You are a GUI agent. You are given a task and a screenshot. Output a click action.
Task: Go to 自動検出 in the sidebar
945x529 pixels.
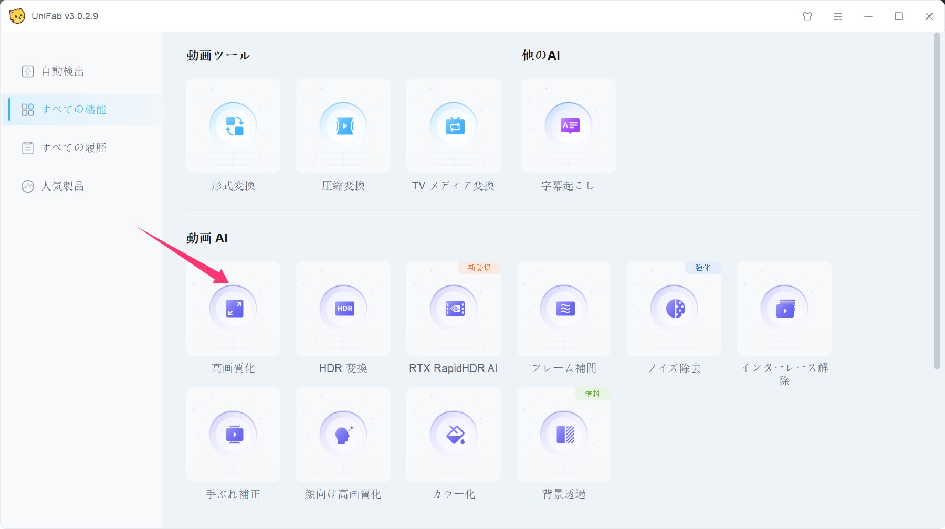coord(63,71)
